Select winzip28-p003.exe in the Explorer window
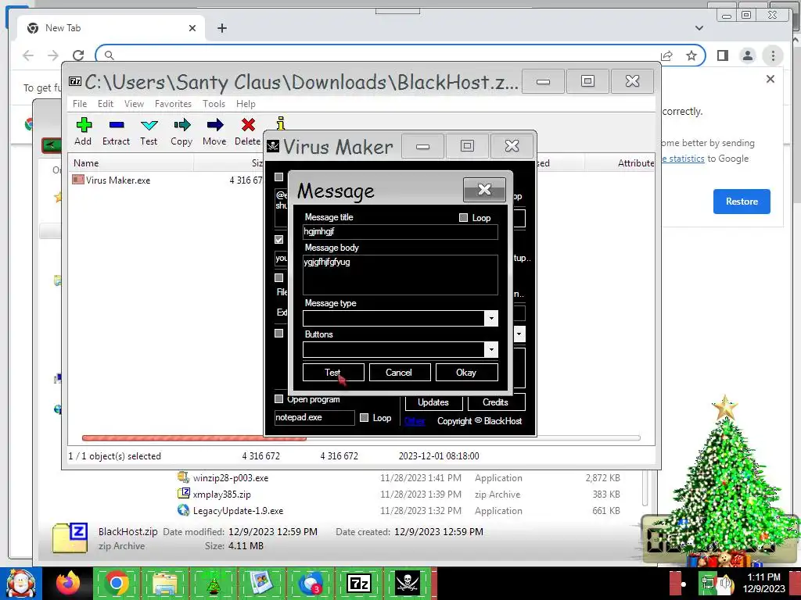 pyautogui.click(x=231, y=478)
